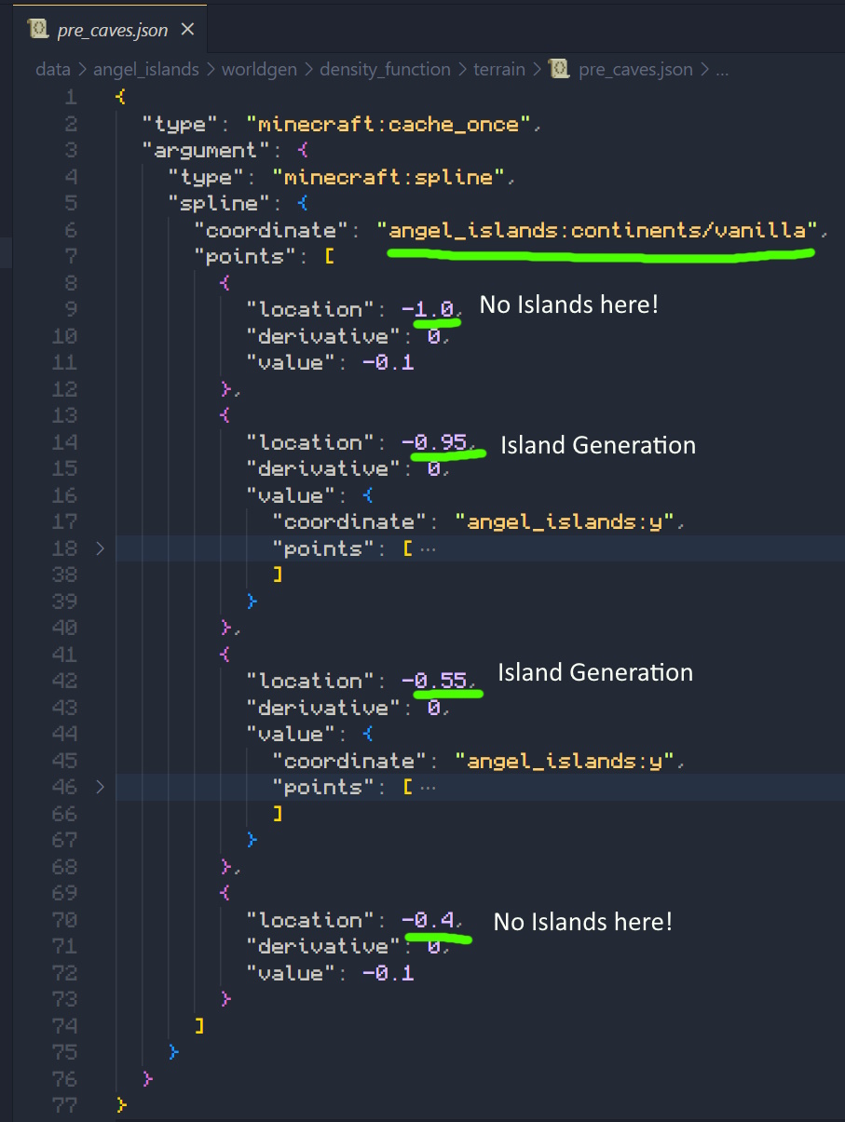This screenshot has width=845, height=1122.
Task: Click the trailing '...' breadcrumb symbol
Action: (723, 70)
